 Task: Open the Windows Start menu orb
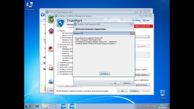point(28,106)
